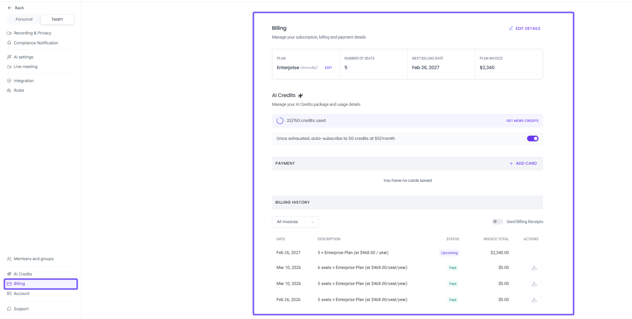The width and height of the screenshot is (632, 319).
Task: Download the Feb 26, 2026 invoice
Action: pyautogui.click(x=534, y=300)
